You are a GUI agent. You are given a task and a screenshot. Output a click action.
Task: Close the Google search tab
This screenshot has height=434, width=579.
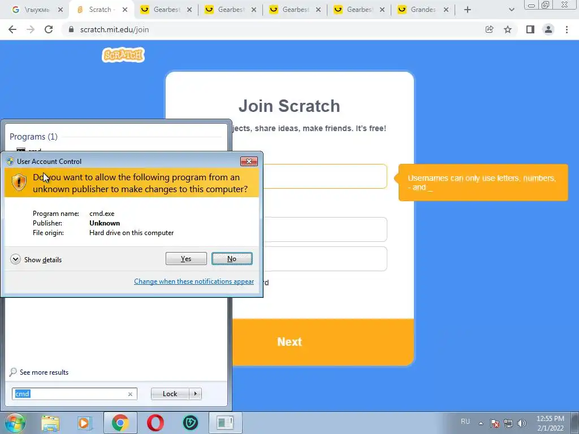click(60, 10)
